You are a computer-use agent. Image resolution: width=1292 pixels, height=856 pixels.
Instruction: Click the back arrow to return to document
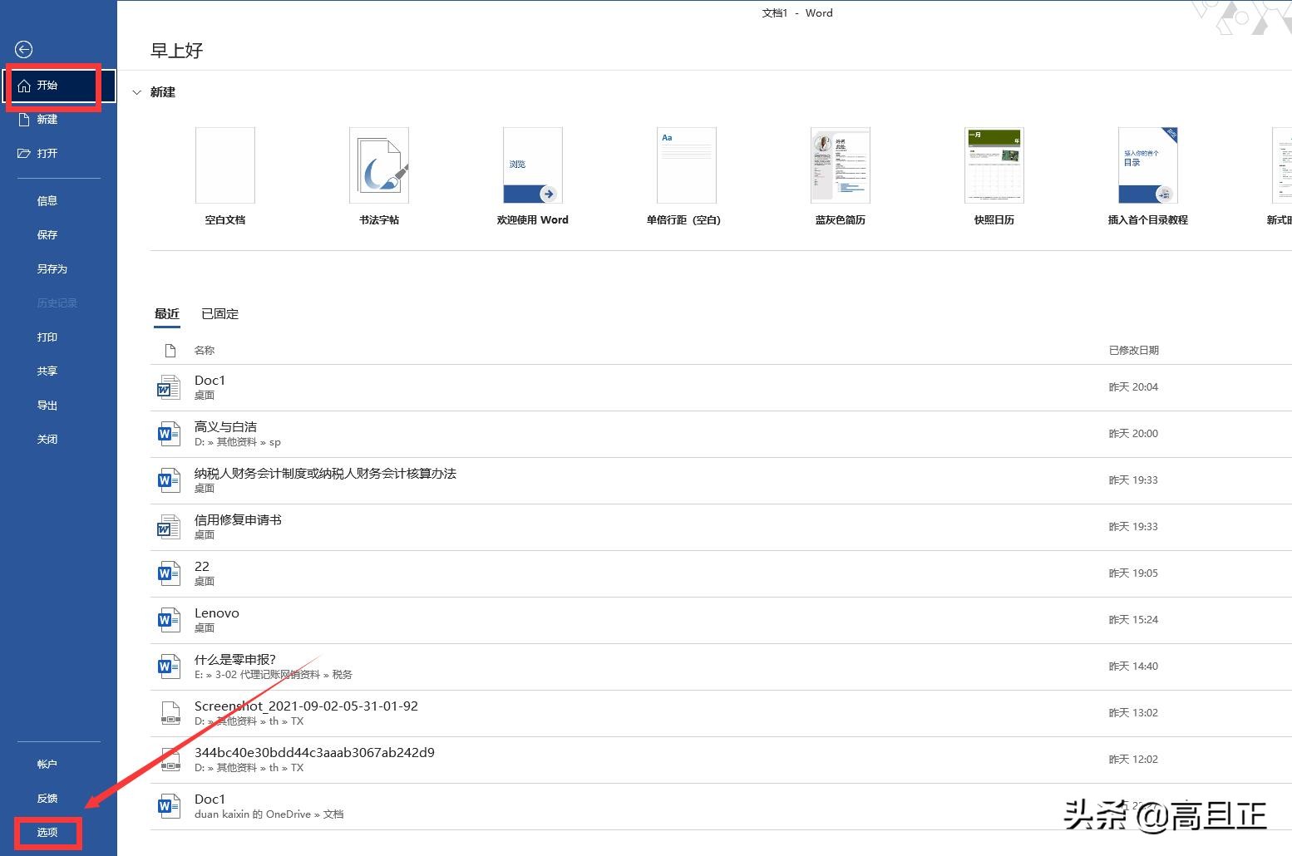coord(24,50)
